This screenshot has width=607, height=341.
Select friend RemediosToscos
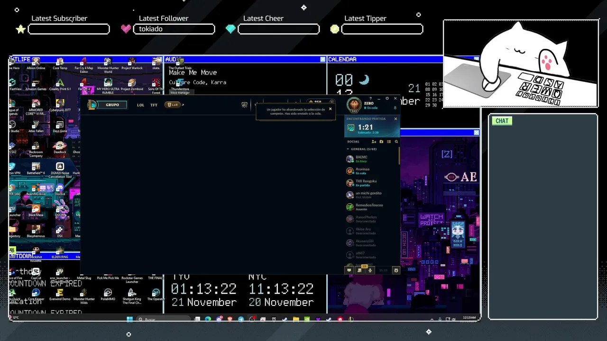pos(372,207)
